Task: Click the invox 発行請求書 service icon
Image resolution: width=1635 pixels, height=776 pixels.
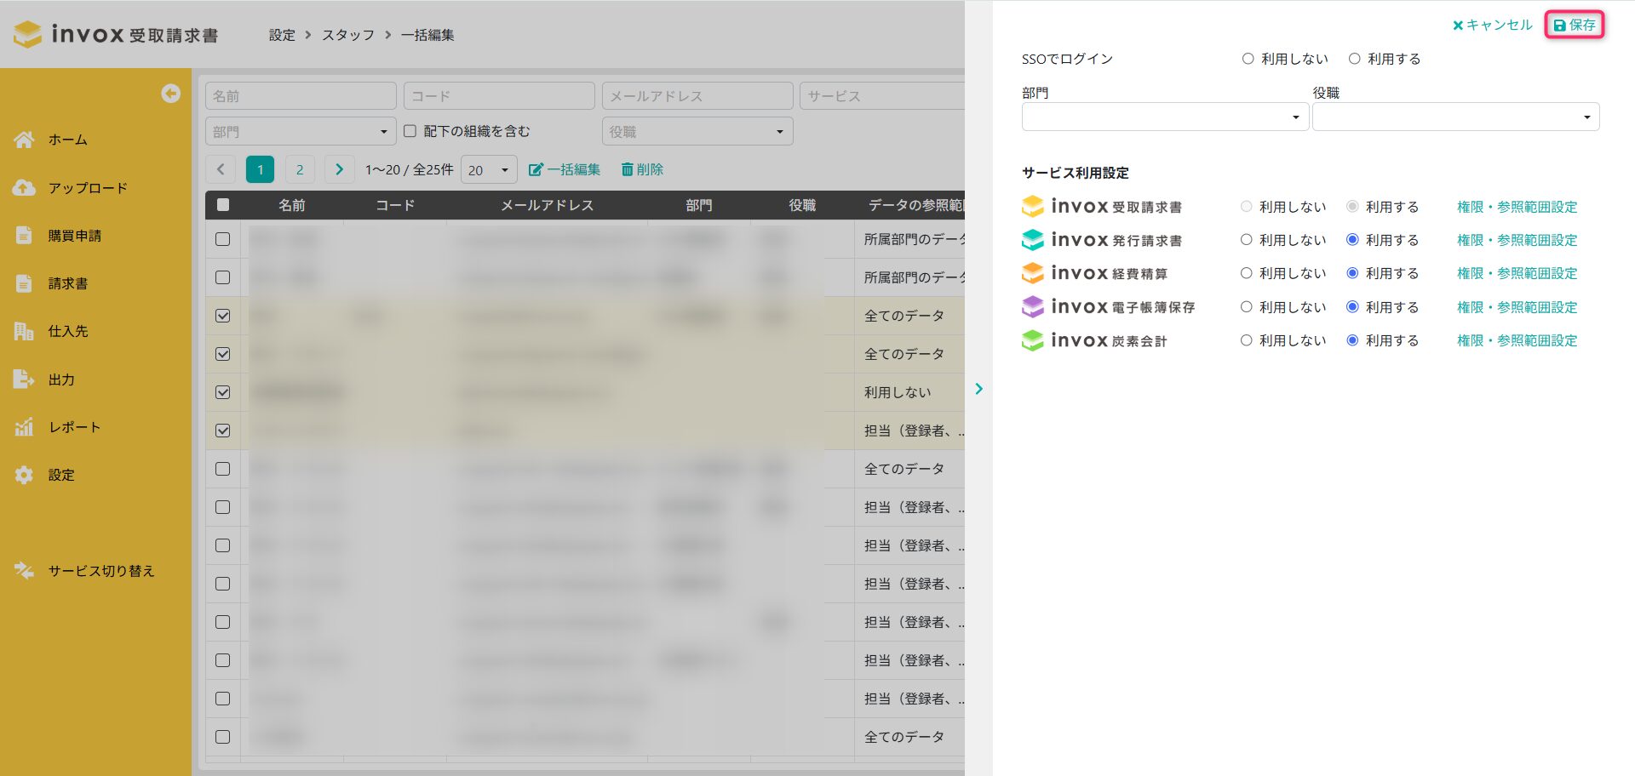Action: (x=1033, y=240)
